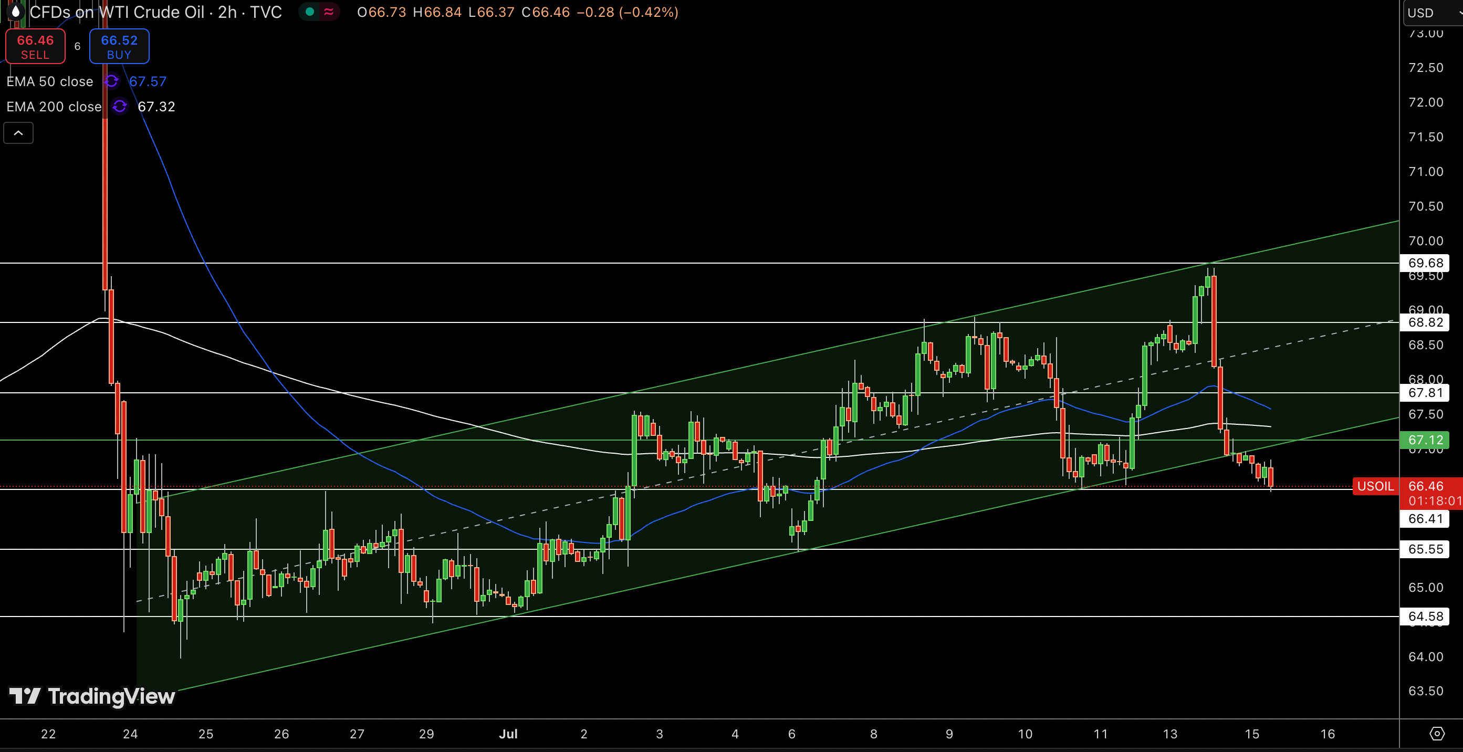Click the spread value 6 between buttons
1463x752 pixels.
77,47
